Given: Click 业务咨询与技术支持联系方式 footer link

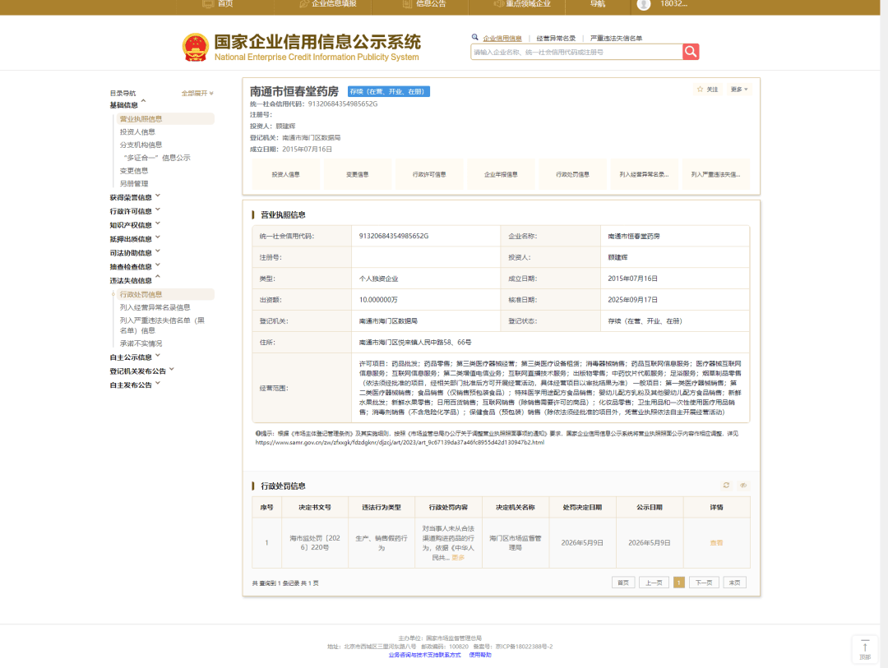Looking at the screenshot, I should pos(425,655).
